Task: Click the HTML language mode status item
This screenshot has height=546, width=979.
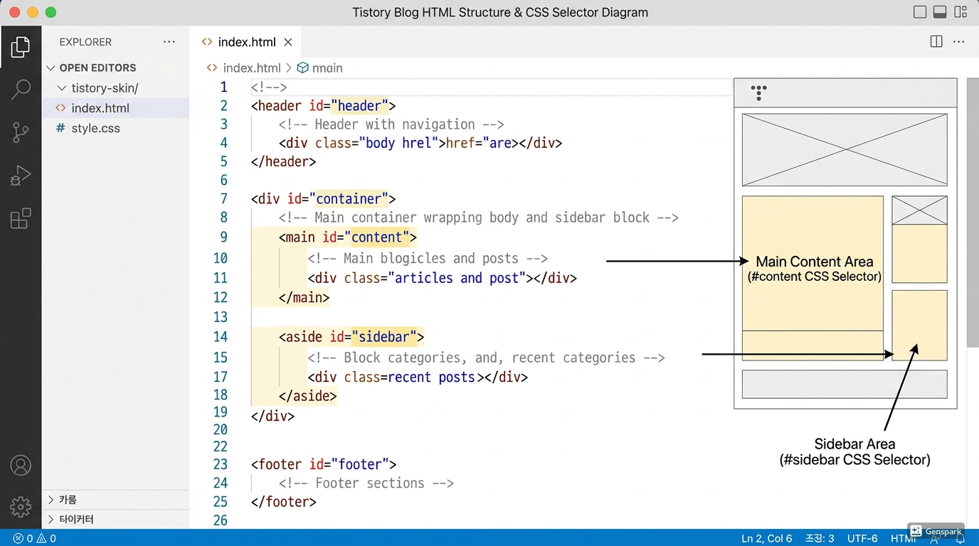Action: tap(903, 538)
